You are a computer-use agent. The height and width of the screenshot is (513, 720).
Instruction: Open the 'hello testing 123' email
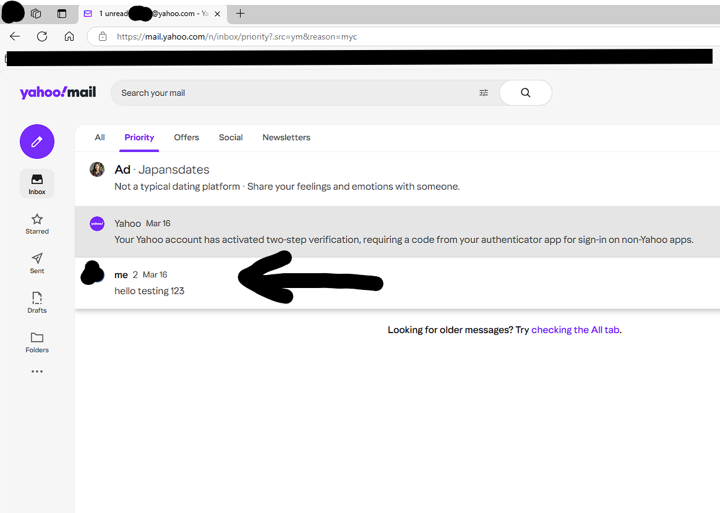click(x=397, y=282)
